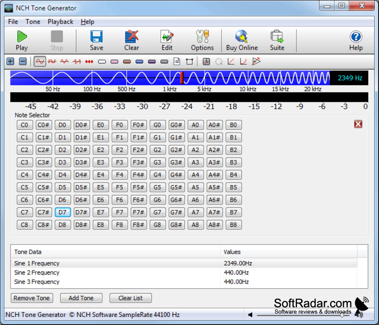Click the Clear List button
The width and height of the screenshot is (379, 325).
click(131, 298)
